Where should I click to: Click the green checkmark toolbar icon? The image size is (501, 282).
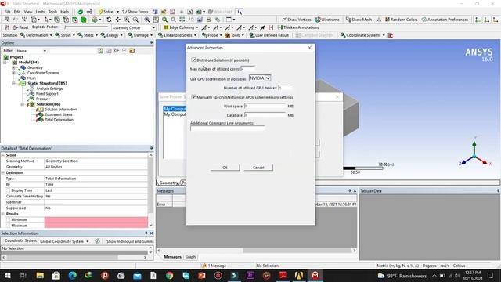80,12
